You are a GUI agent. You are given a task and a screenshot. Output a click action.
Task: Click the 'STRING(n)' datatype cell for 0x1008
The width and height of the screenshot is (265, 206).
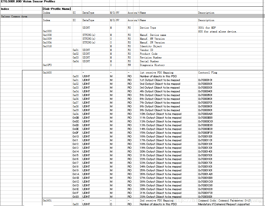[89, 35]
